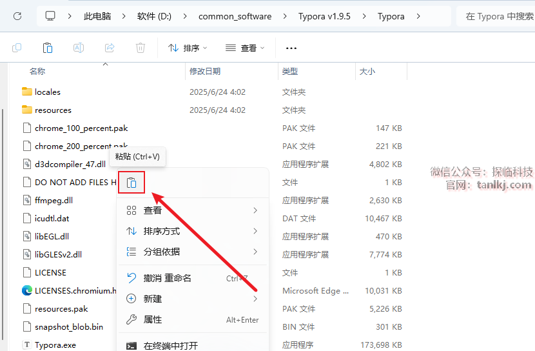Click the resources folder icon

(x=26, y=110)
